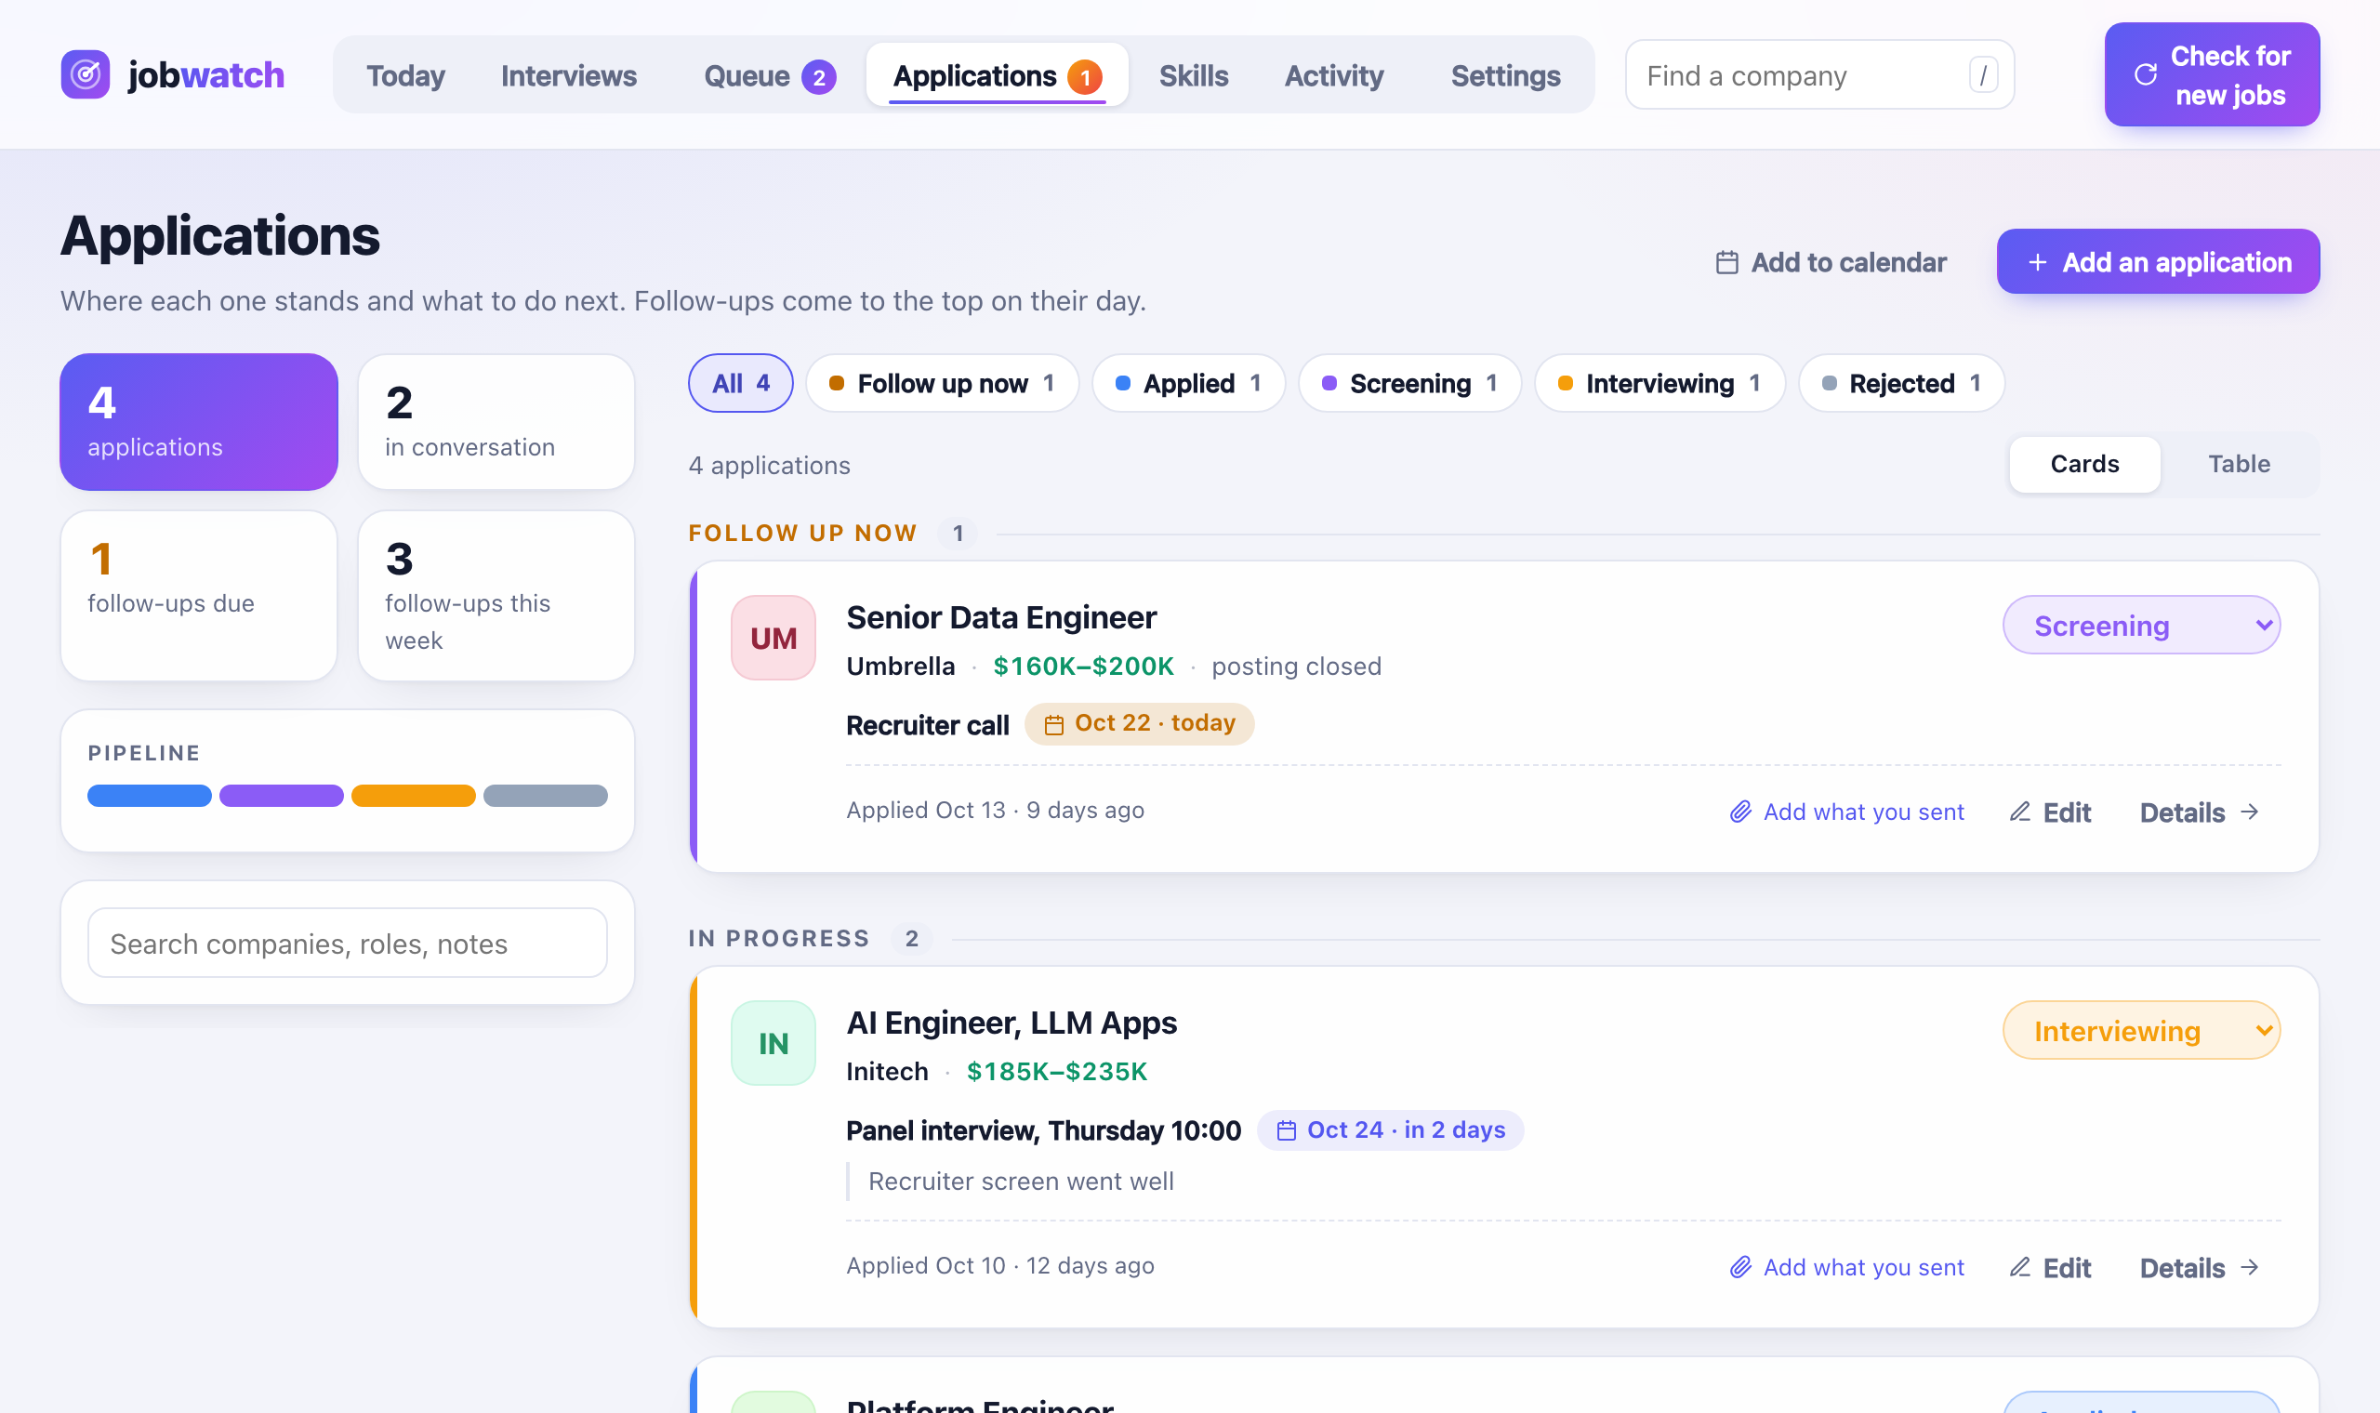Image resolution: width=2380 pixels, height=1413 pixels.
Task: Filter by Follow up now
Action: pos(943,383)
